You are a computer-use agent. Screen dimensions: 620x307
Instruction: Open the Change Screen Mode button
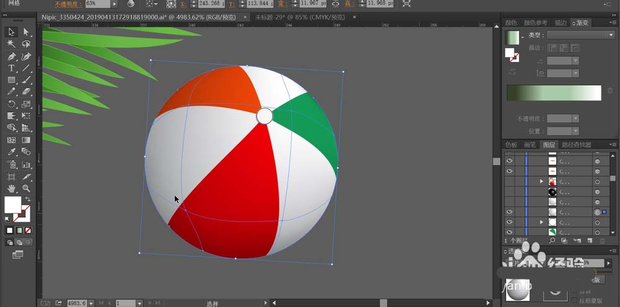point(18,255)
